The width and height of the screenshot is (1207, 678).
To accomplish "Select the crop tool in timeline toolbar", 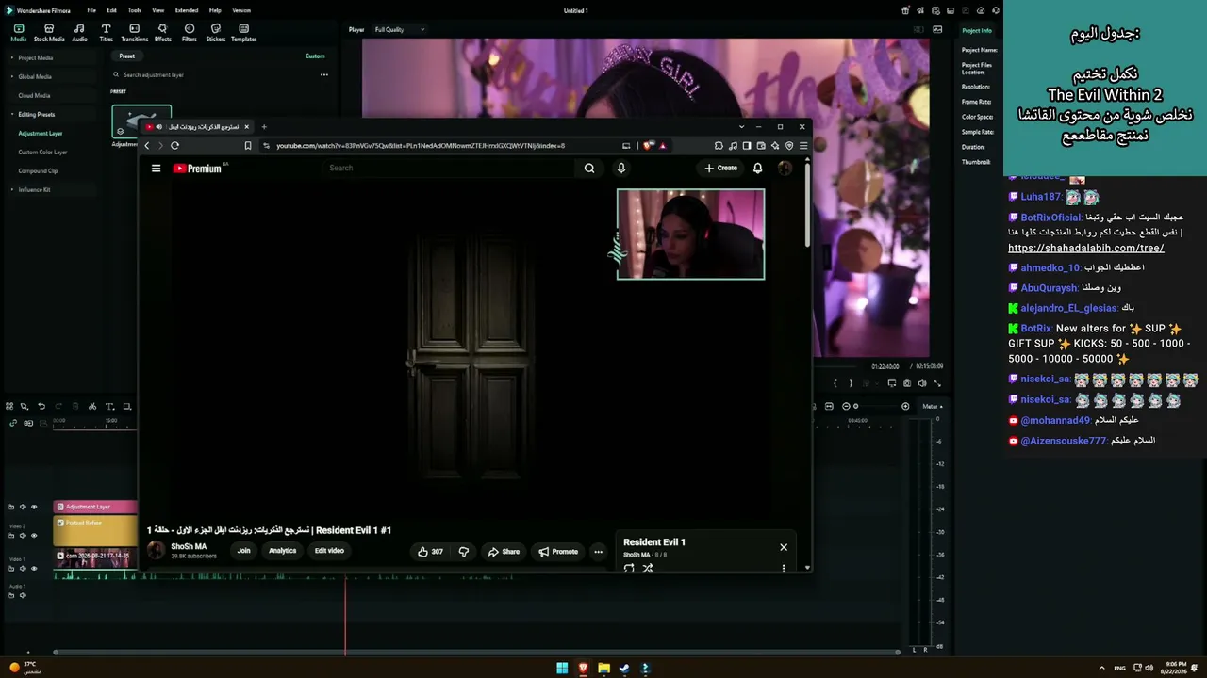I will (126, 406).
